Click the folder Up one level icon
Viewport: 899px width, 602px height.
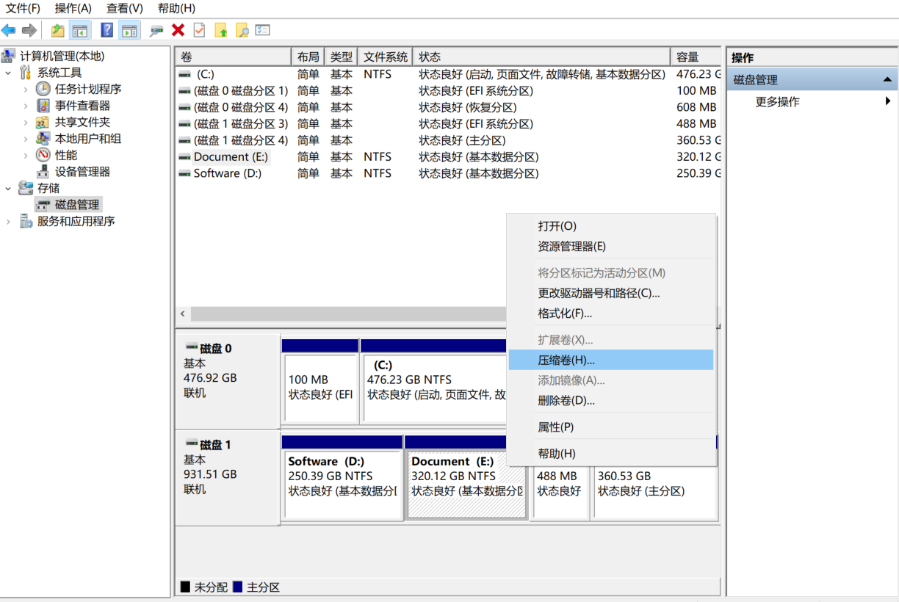click(x=57, y=30)
